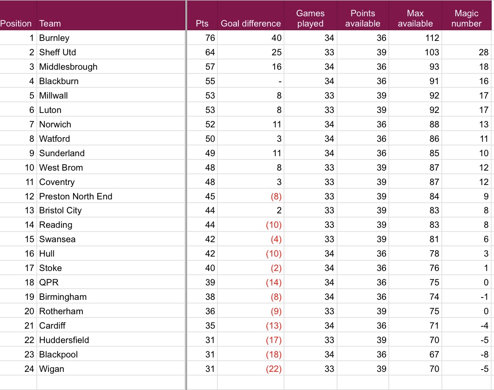Image resolution: width=494 pixels, height=390 pixels.
Task: Click the Burnley team name cell
Action: (x=54, y=38)
